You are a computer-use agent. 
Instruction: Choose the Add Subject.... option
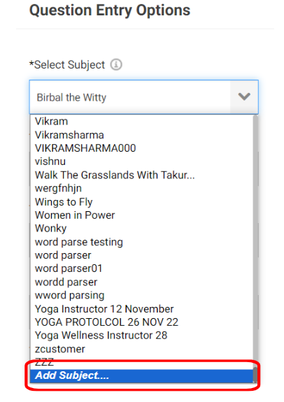[x=141, y=375]
